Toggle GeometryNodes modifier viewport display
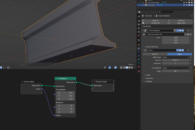 click(x=180, y=30)
